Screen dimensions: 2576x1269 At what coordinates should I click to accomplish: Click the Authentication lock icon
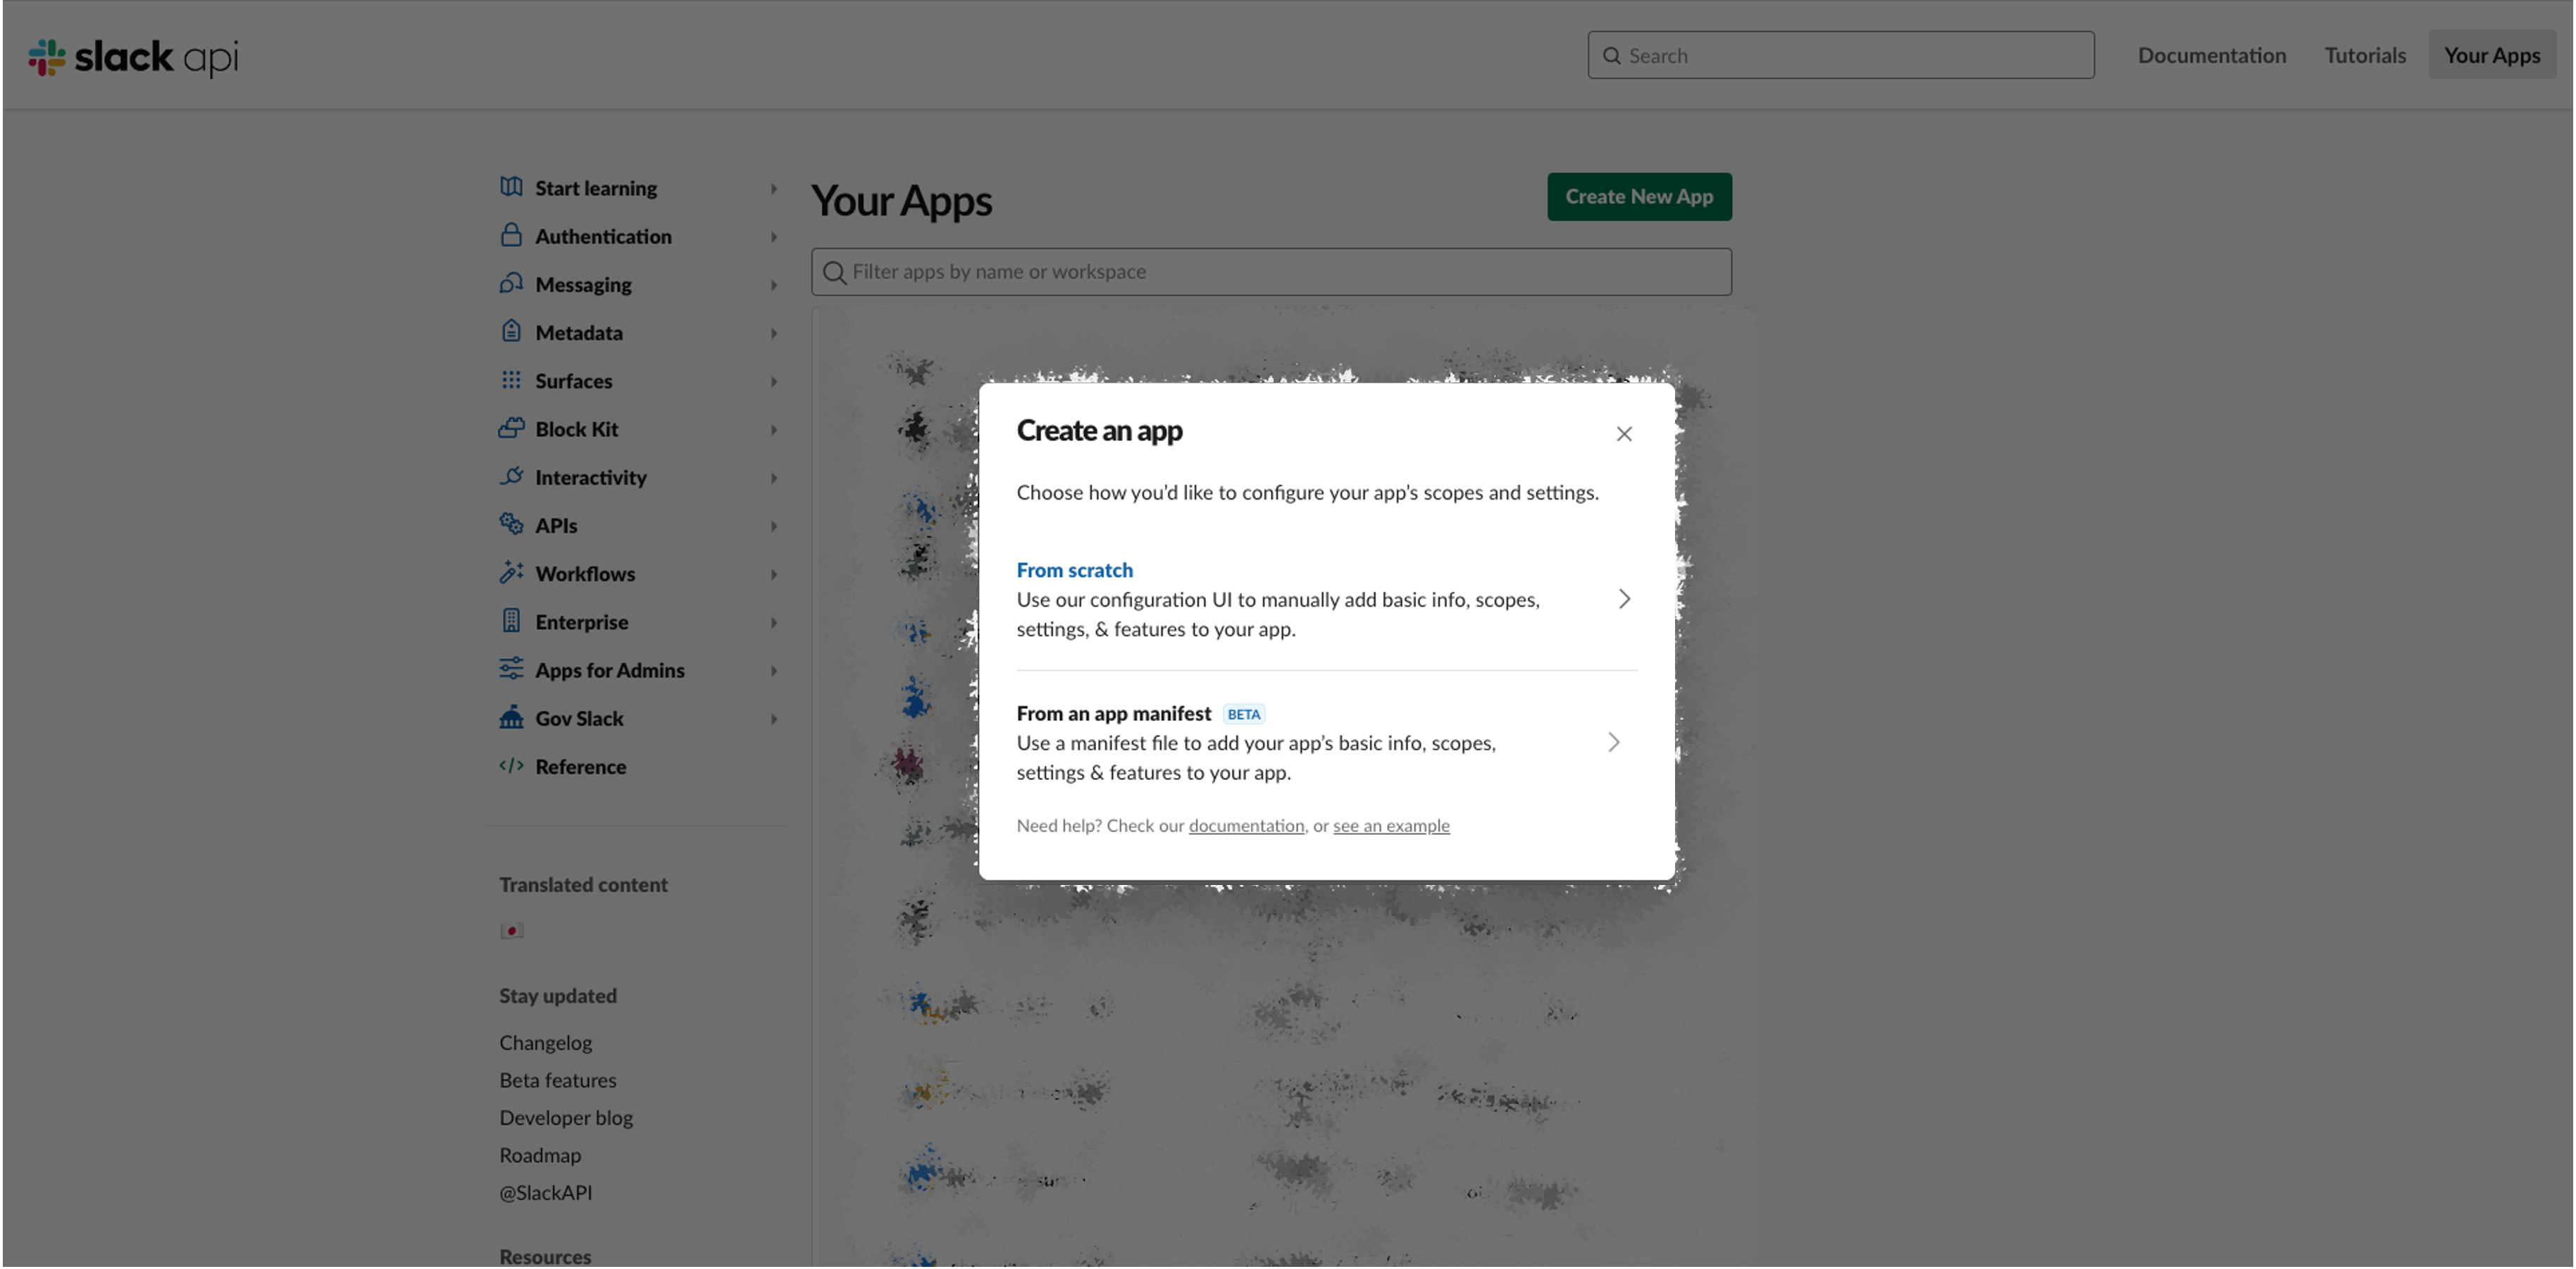click(511, 236)
